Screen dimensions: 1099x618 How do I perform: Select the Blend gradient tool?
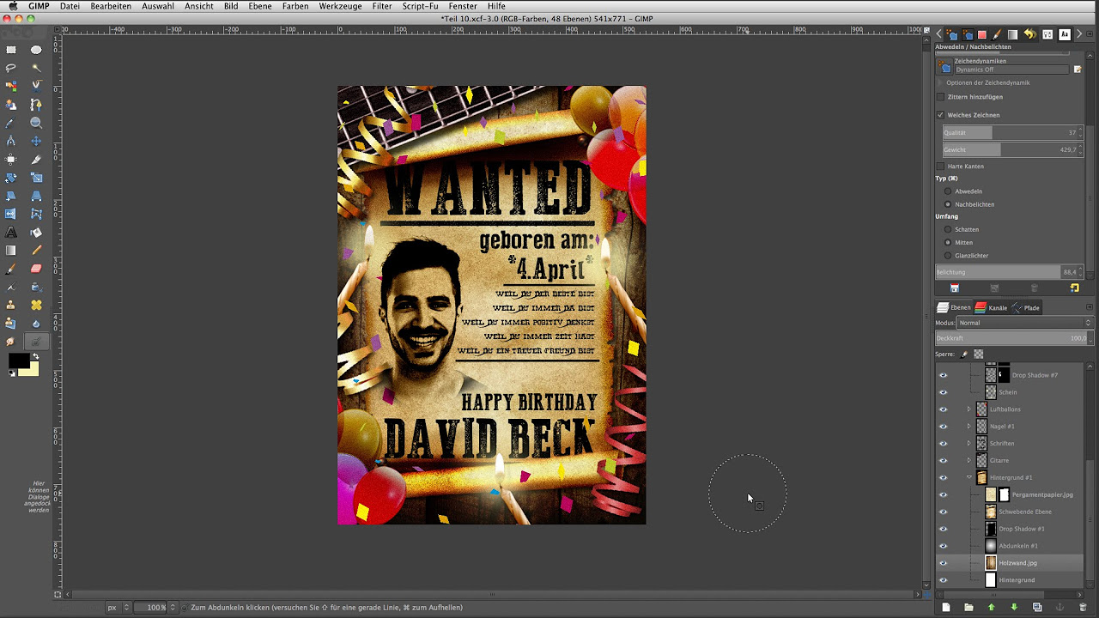[11, 250]
